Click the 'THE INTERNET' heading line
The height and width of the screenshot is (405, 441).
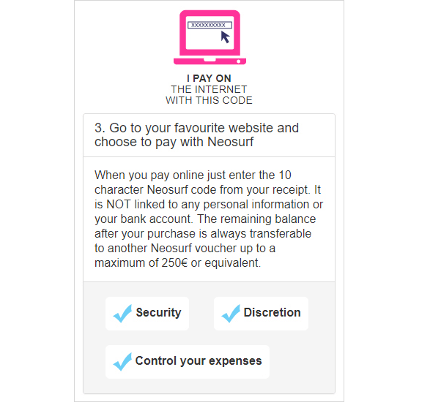209,89
